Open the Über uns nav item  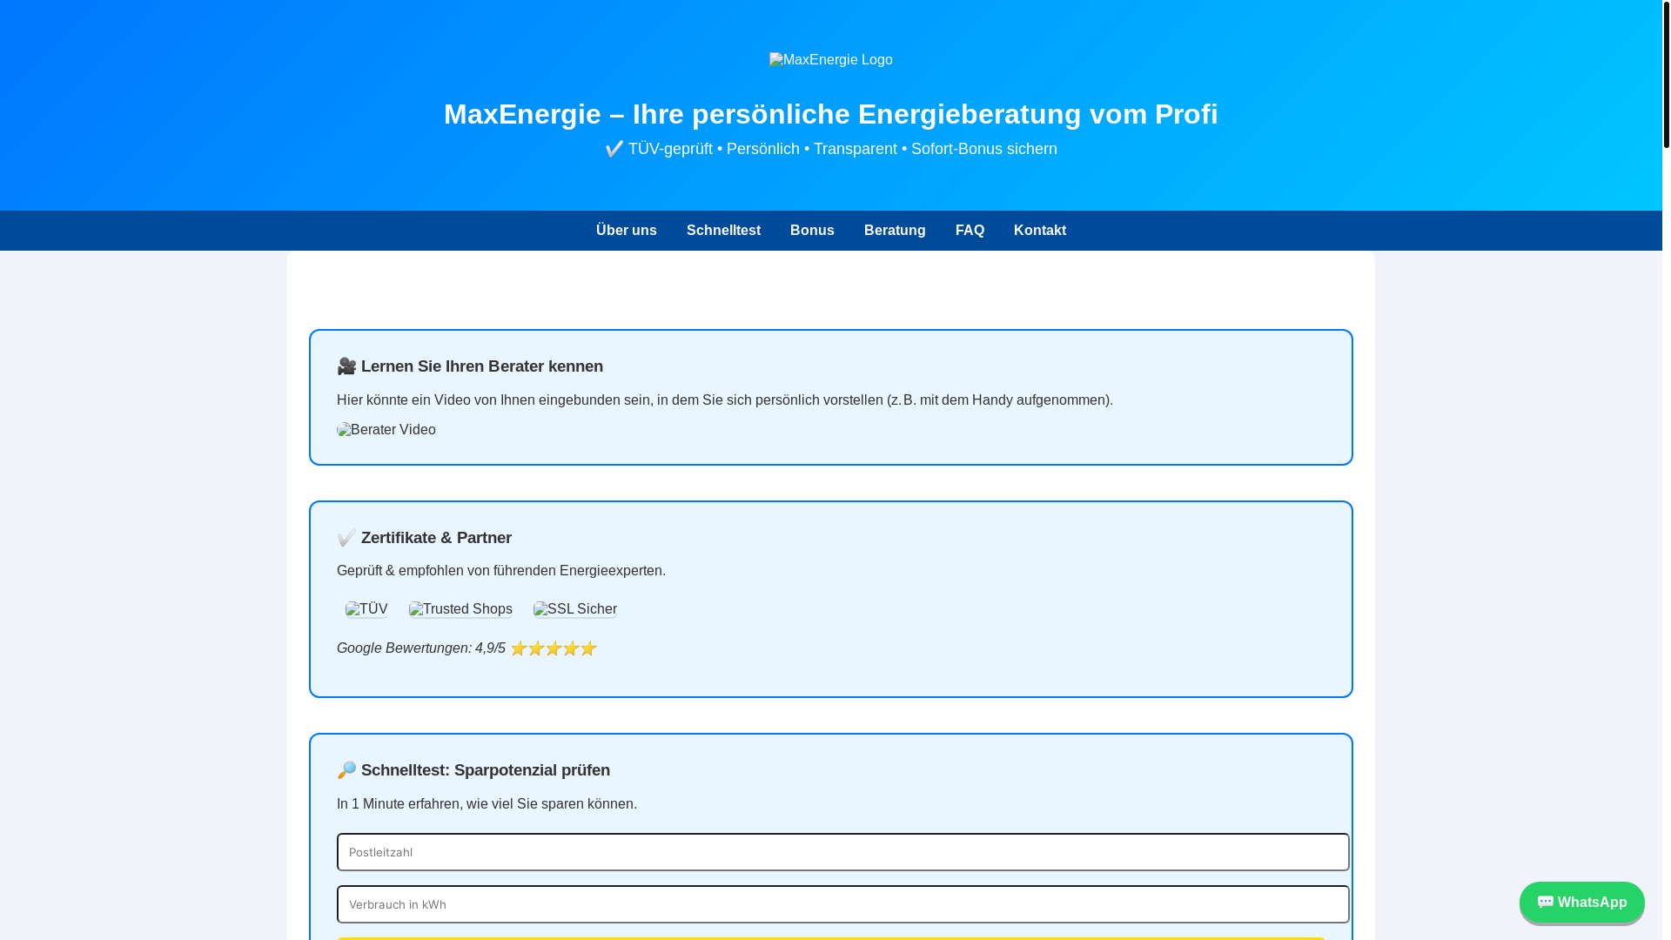point(626,231)
